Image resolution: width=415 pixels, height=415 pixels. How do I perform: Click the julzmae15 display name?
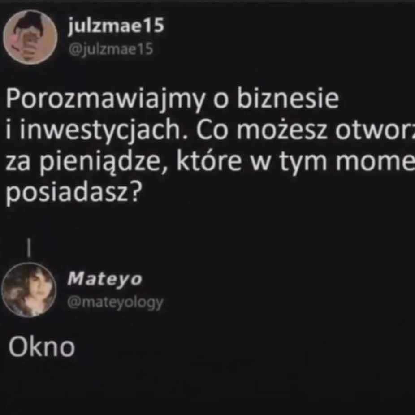tap(116, 26)
